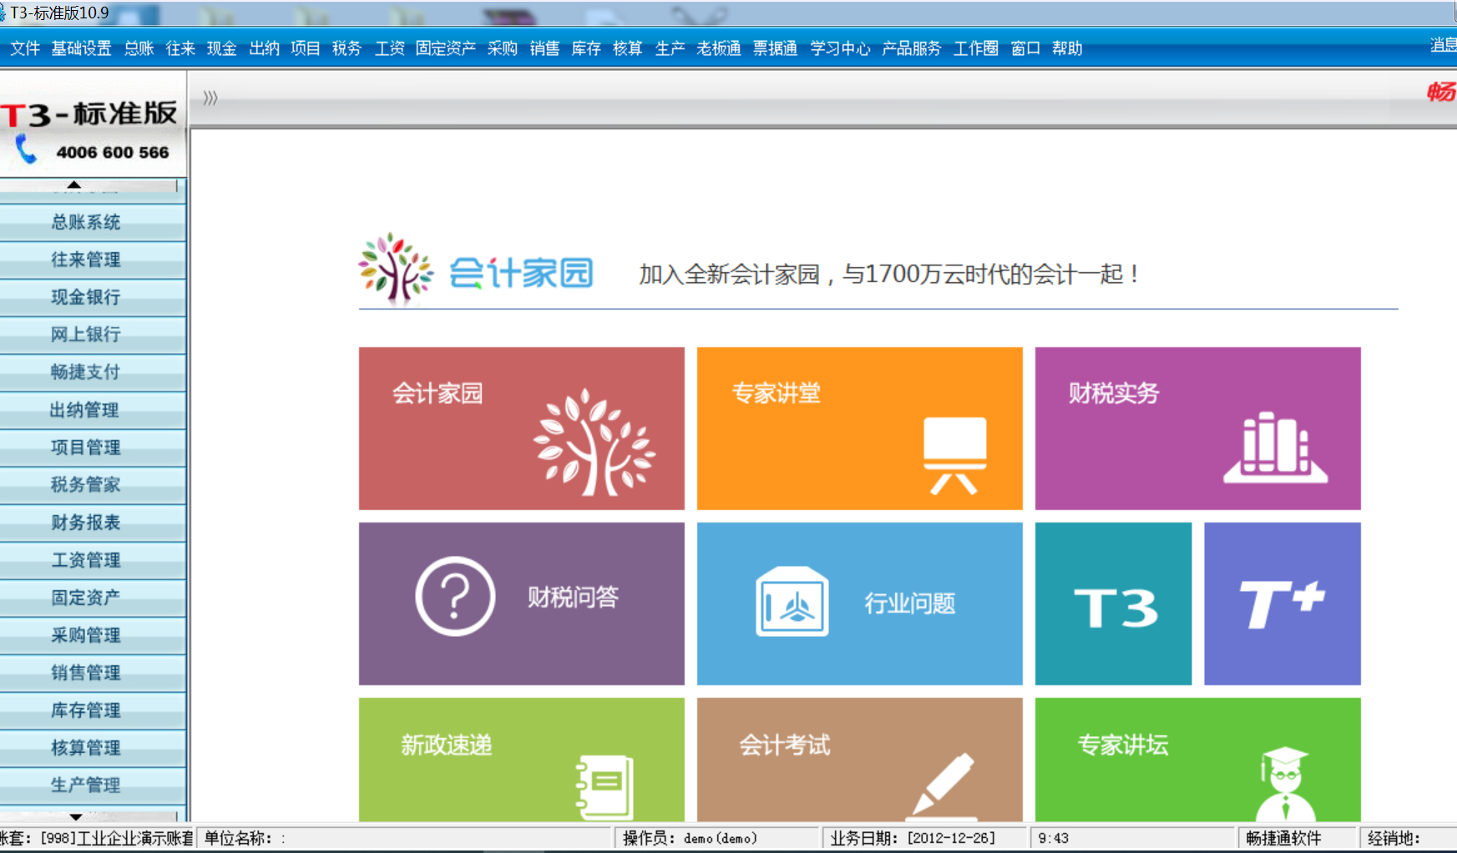The height and width of the screenshot is (853, 1457).
Task: Open the 项目 menu
Action: (306, 48)
